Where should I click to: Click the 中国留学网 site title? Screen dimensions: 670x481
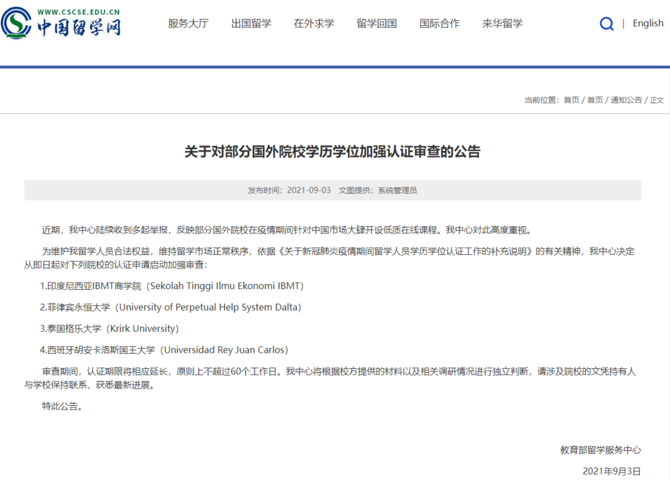coord(78,28)
